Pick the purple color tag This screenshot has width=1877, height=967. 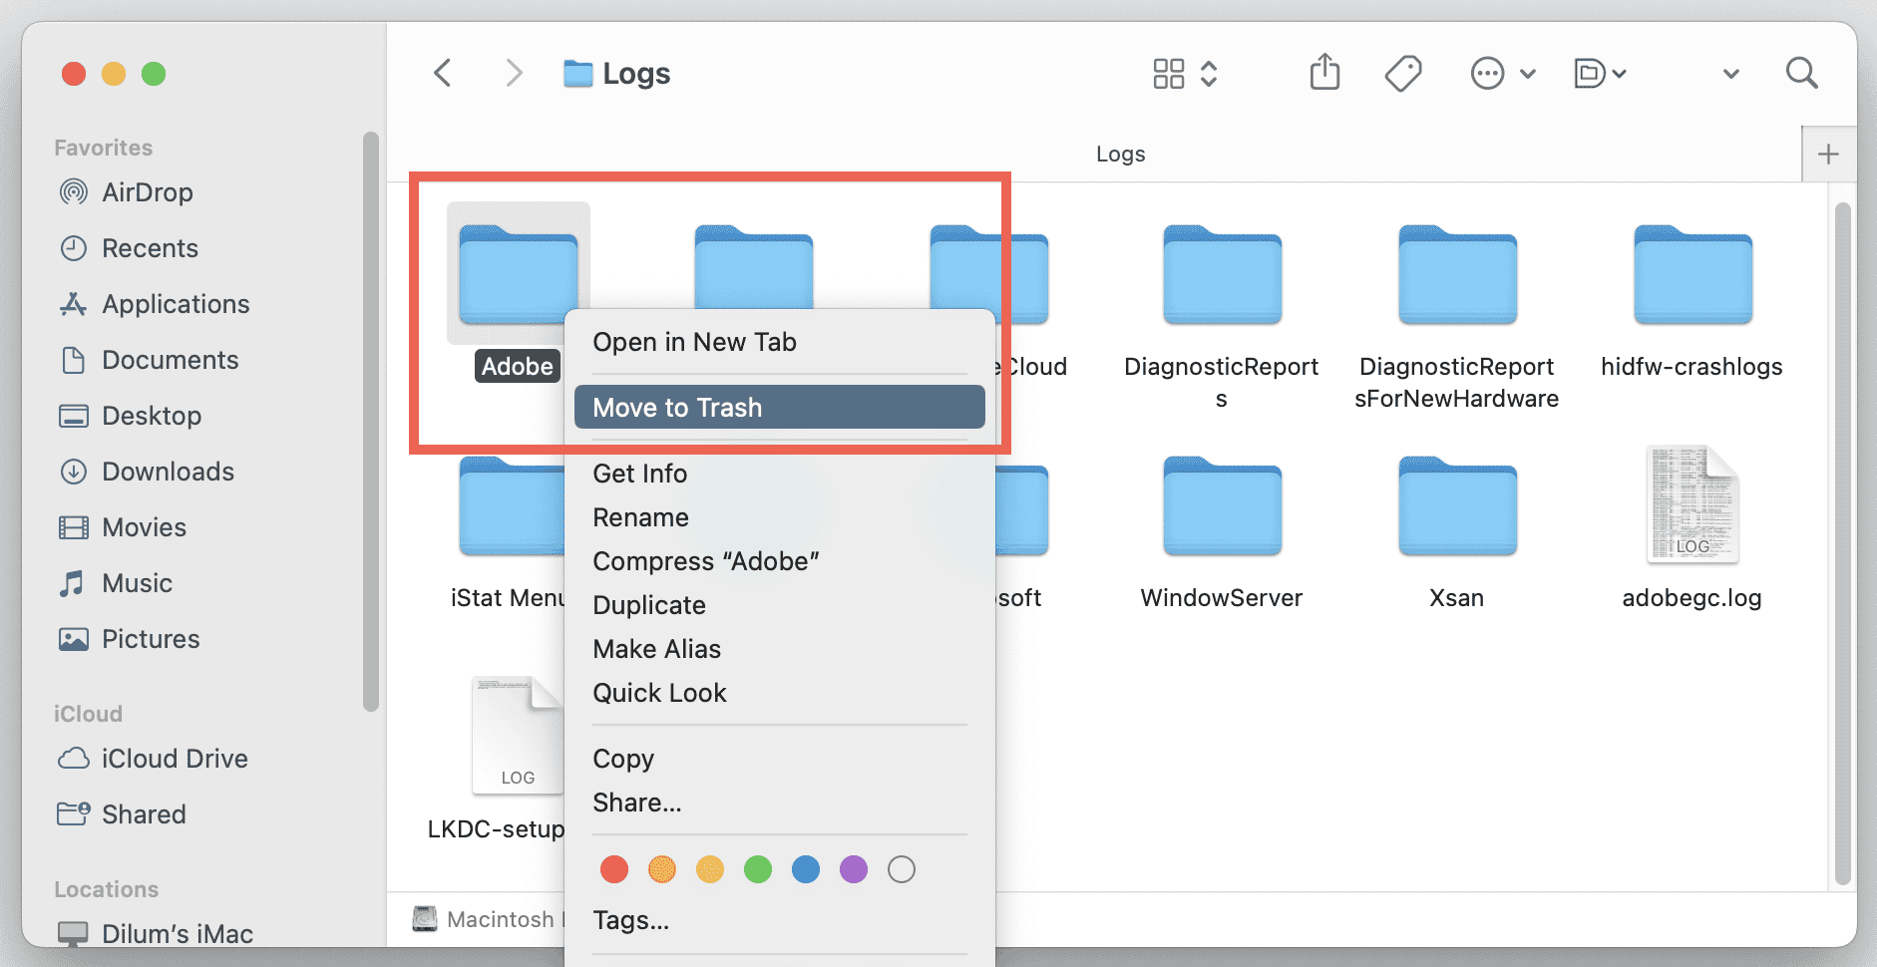pyautogui.click(x=854, y=869)
